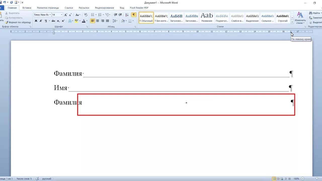The height and width of the screenshot is (181, 322).
Task: Open font size dropdown 14
Action: pyautogui.click(x=61, y=15)
